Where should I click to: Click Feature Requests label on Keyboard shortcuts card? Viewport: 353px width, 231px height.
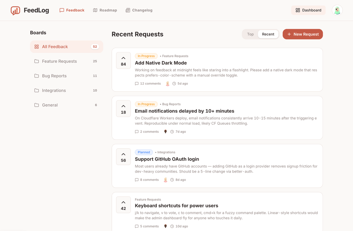tap(148, 199)
